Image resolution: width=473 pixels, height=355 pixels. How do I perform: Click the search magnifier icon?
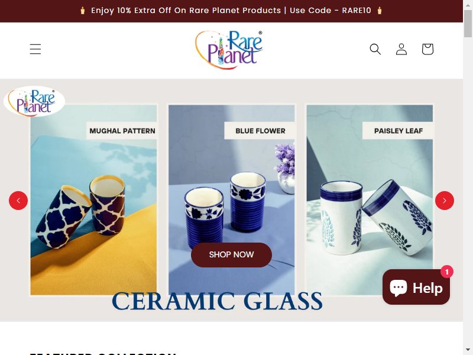click(375, 49)
